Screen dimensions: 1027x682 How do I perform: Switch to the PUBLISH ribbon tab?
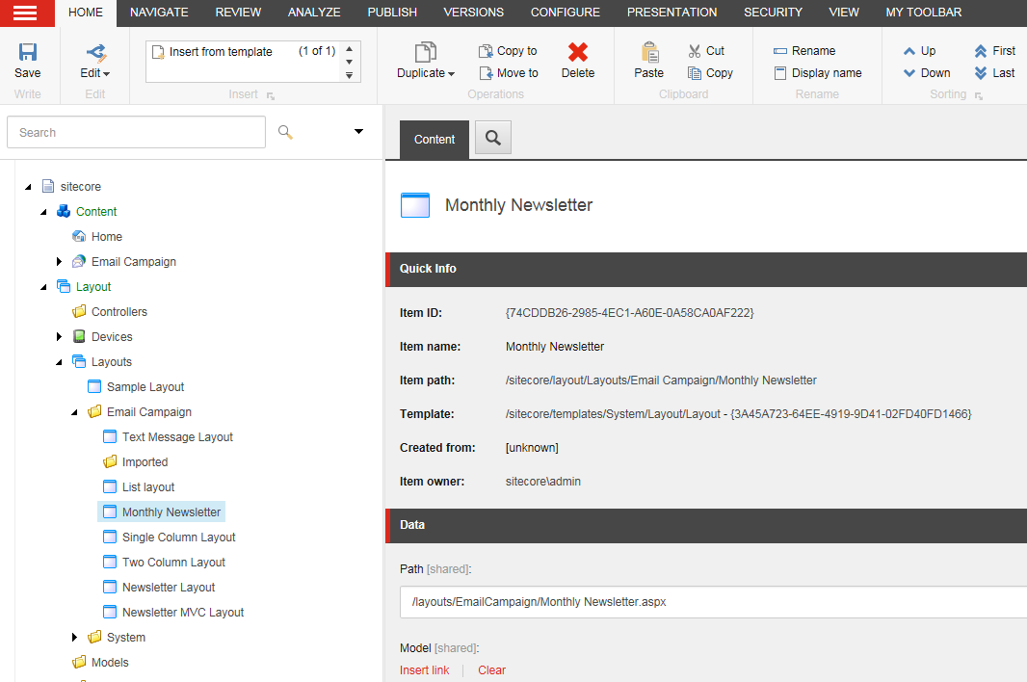(x=392, y=13)
